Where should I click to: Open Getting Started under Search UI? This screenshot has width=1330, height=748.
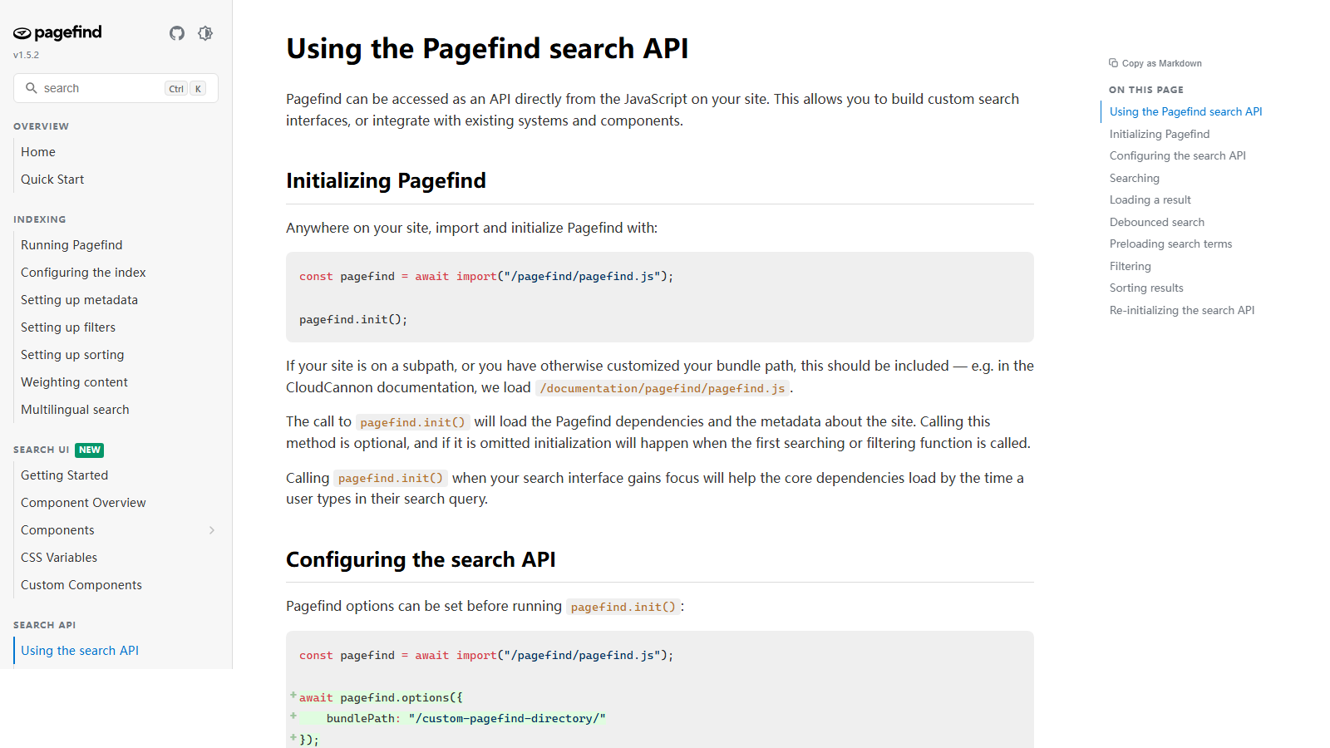pos(64,475)
